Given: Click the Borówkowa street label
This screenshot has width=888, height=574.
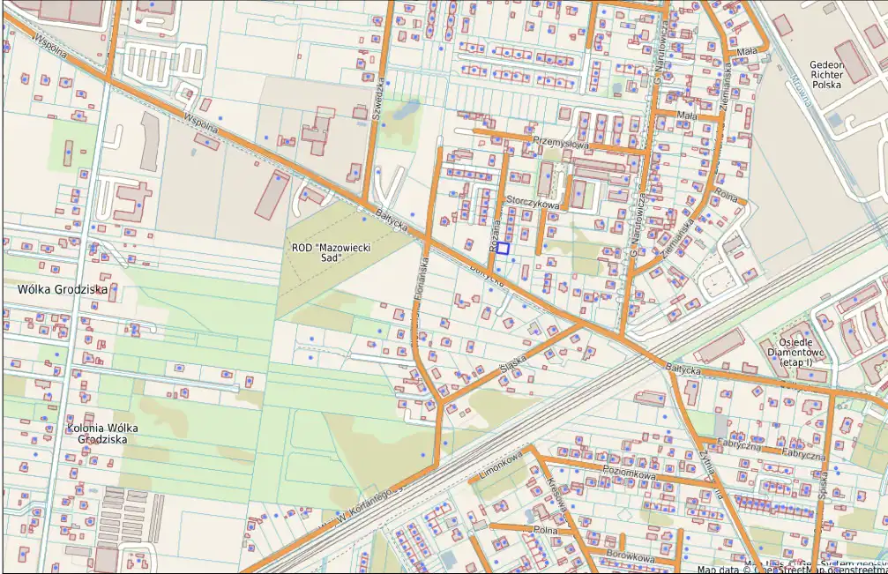Looking at the screenshot, I should point(631,558).
